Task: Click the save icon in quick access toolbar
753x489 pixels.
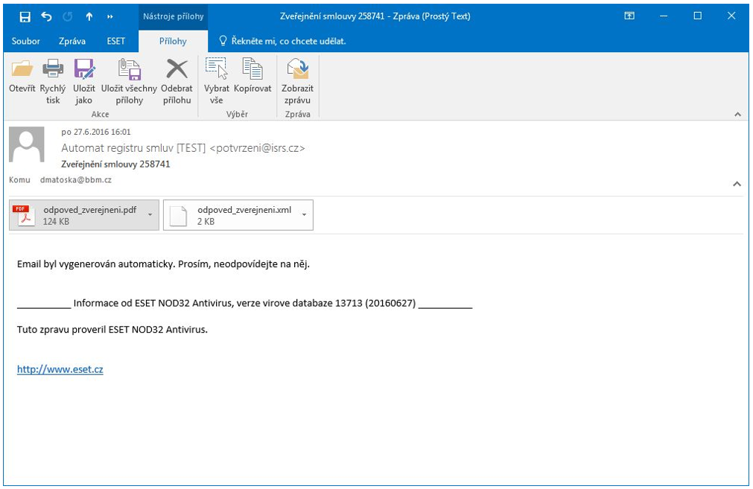Action: point(25,17)
